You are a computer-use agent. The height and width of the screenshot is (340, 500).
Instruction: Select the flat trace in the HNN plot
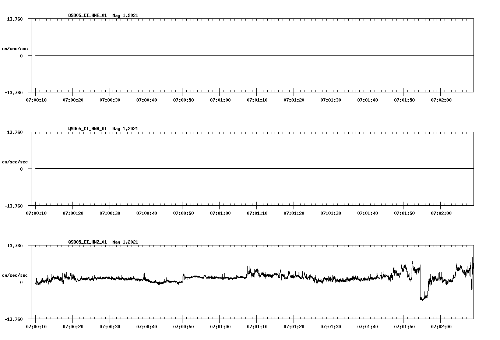(221, 169)
